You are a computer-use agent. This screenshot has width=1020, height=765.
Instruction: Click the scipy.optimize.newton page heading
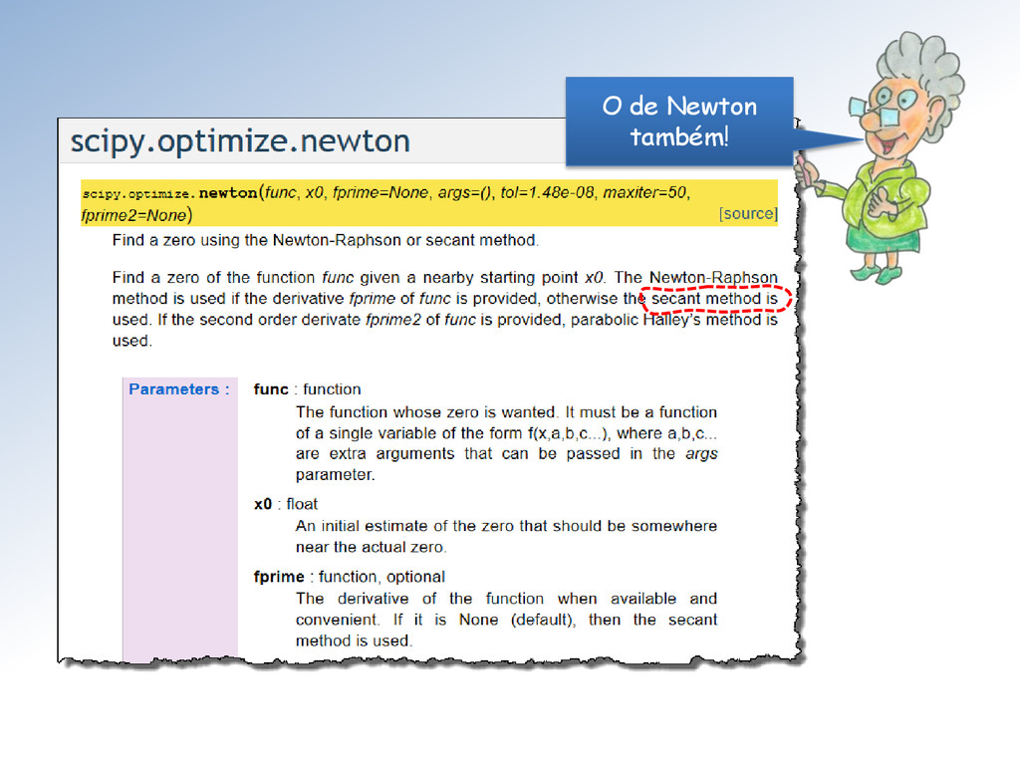tap(240, 141)
